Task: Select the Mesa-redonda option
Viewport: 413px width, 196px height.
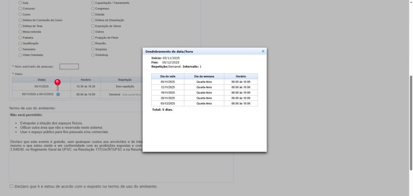Action: tap(20, 31)
